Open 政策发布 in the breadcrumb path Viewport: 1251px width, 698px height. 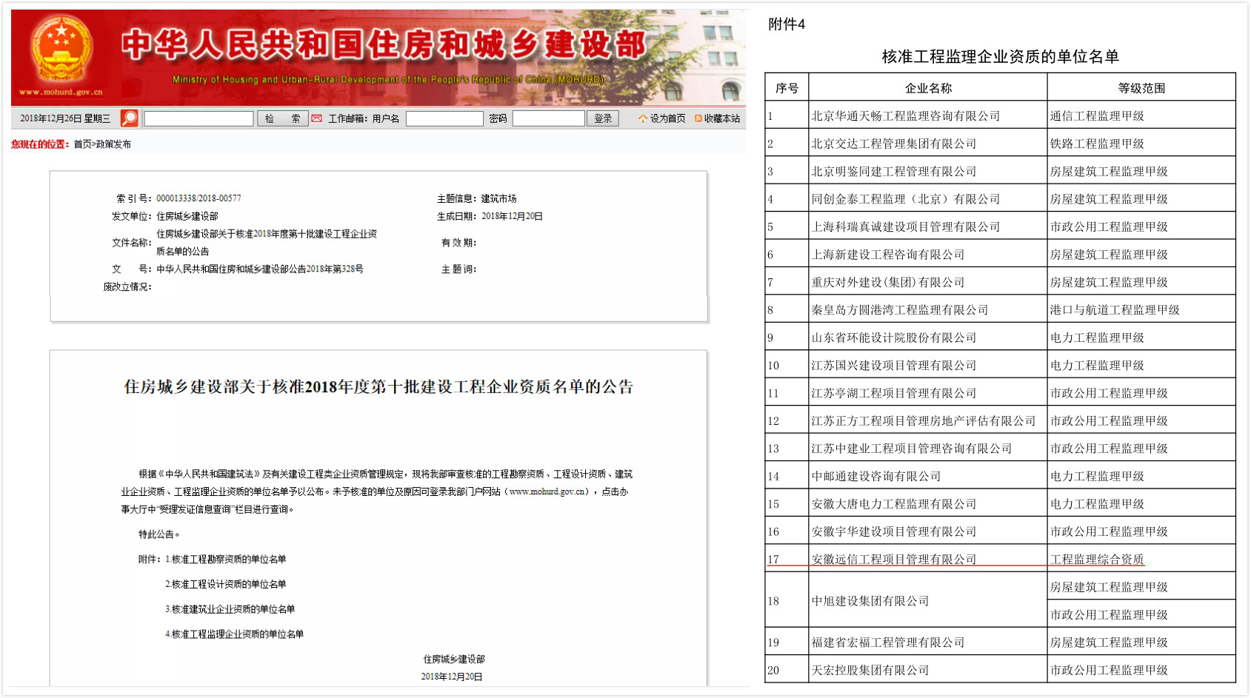click(113, 144)
